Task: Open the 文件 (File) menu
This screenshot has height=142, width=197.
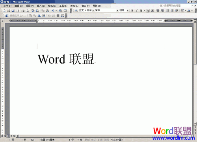Action: point(7,6)
